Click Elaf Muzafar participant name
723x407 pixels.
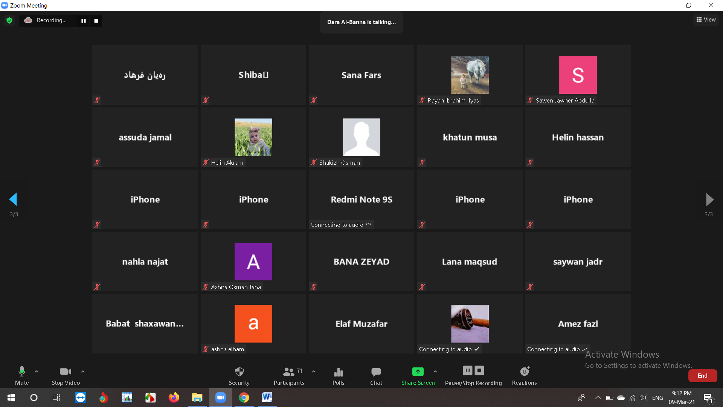click(361, 324)
